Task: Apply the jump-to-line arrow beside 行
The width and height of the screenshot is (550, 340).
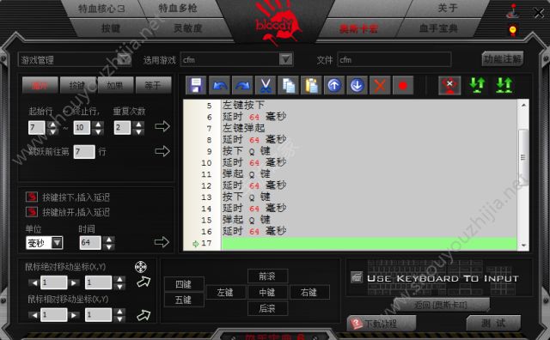Action: click(162, 151)
